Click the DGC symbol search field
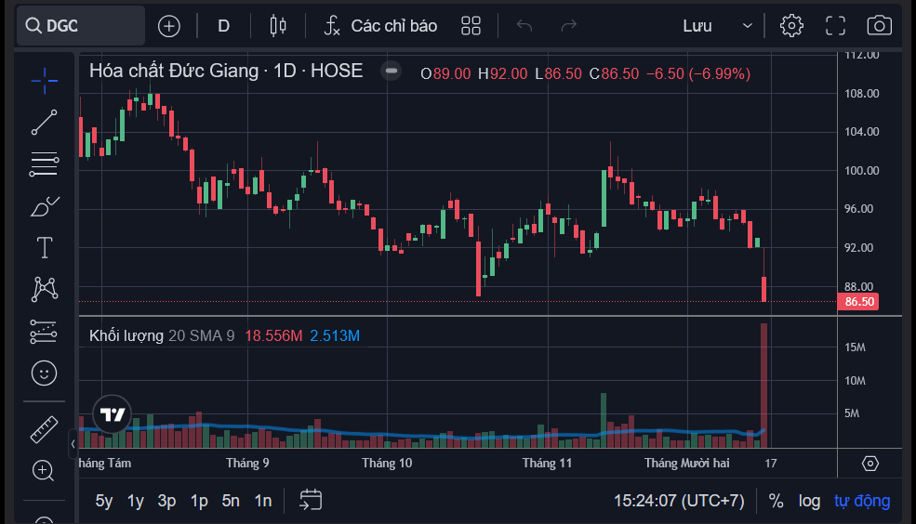Screen dimensions: 916x524 tap(81, 26)
